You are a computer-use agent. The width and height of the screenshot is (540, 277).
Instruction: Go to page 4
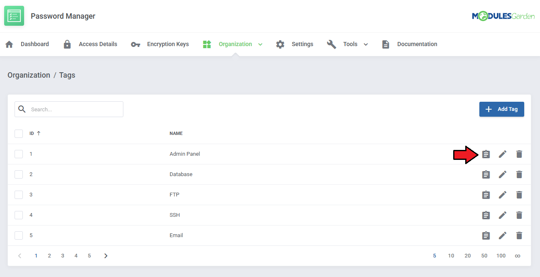(x=76, y=256)
